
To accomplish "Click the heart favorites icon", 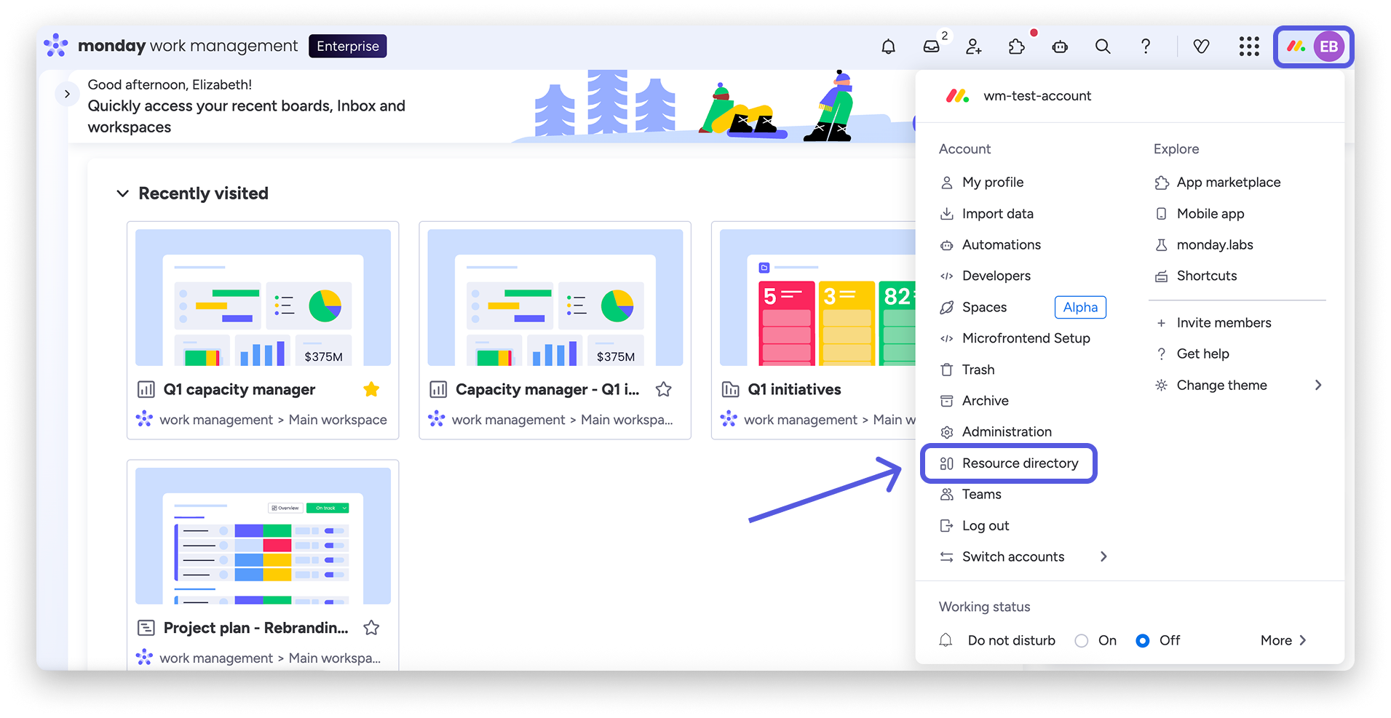I will 1201,47.
